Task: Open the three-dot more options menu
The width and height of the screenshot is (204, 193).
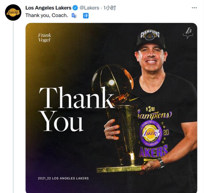Action: (194, 8)
